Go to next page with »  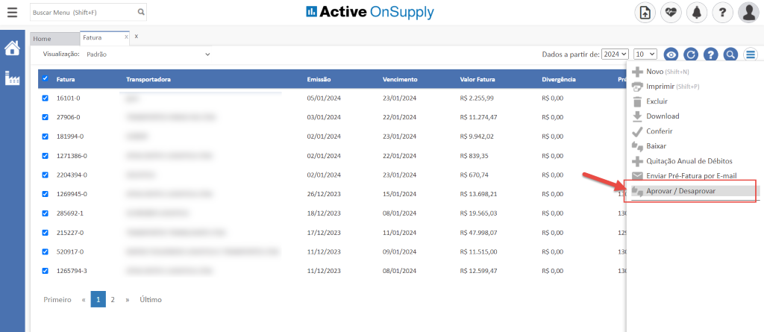[x=127, y=300]
